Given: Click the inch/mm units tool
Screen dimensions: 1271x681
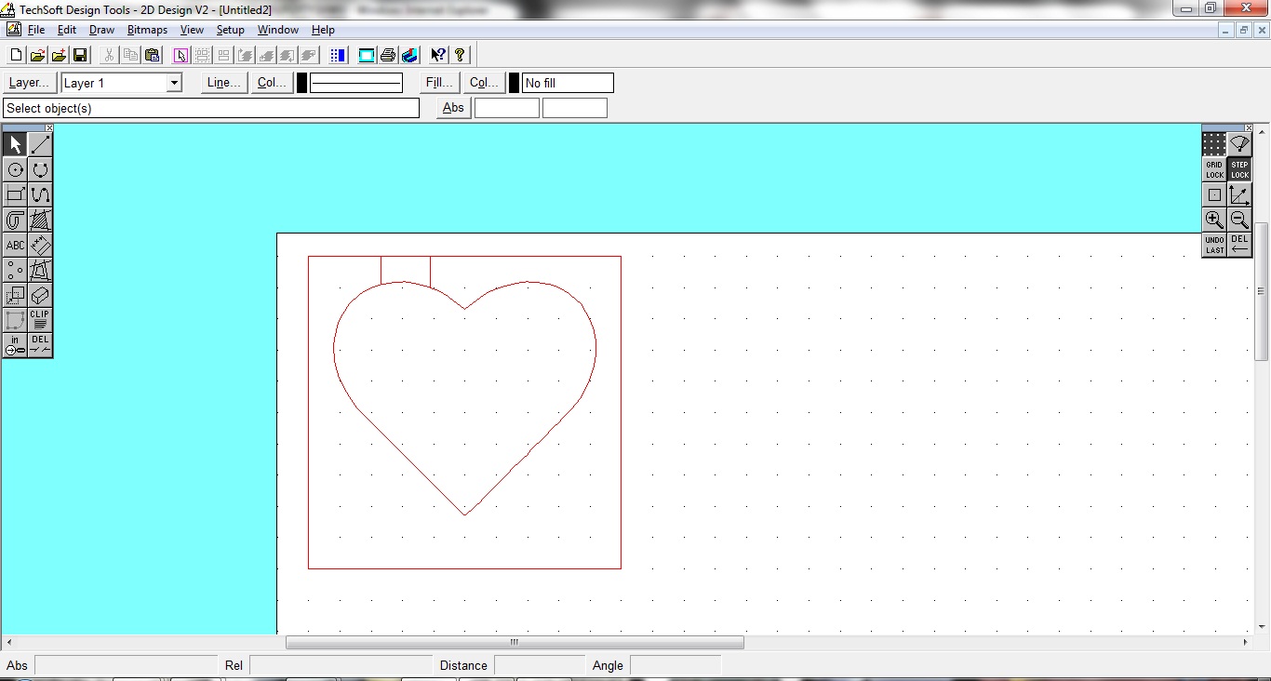Looking at the screenshot, I should pos(15,345).
